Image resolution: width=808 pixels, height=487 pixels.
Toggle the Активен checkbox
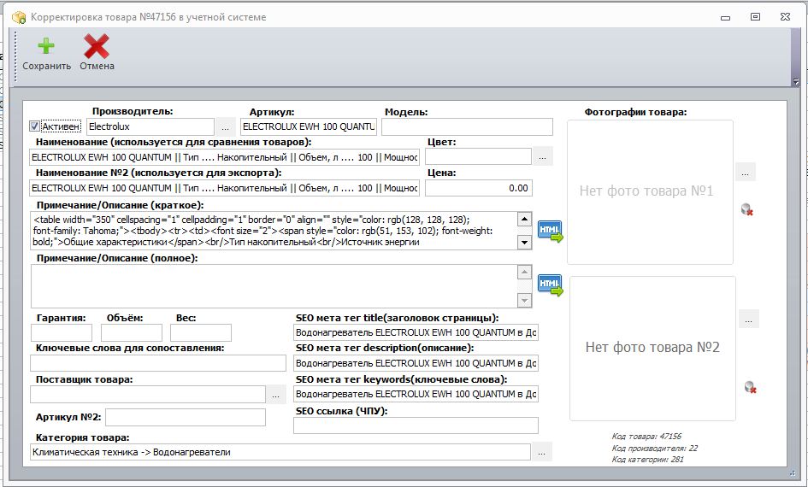[34, 126]
